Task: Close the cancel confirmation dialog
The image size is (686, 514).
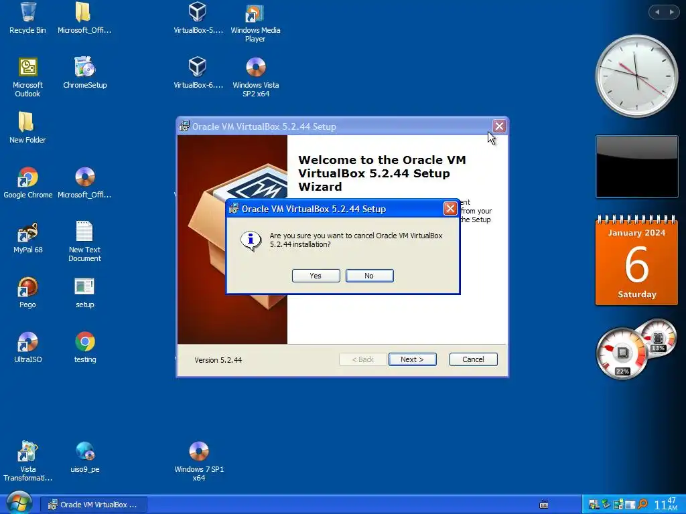Action: coord(450,209)
